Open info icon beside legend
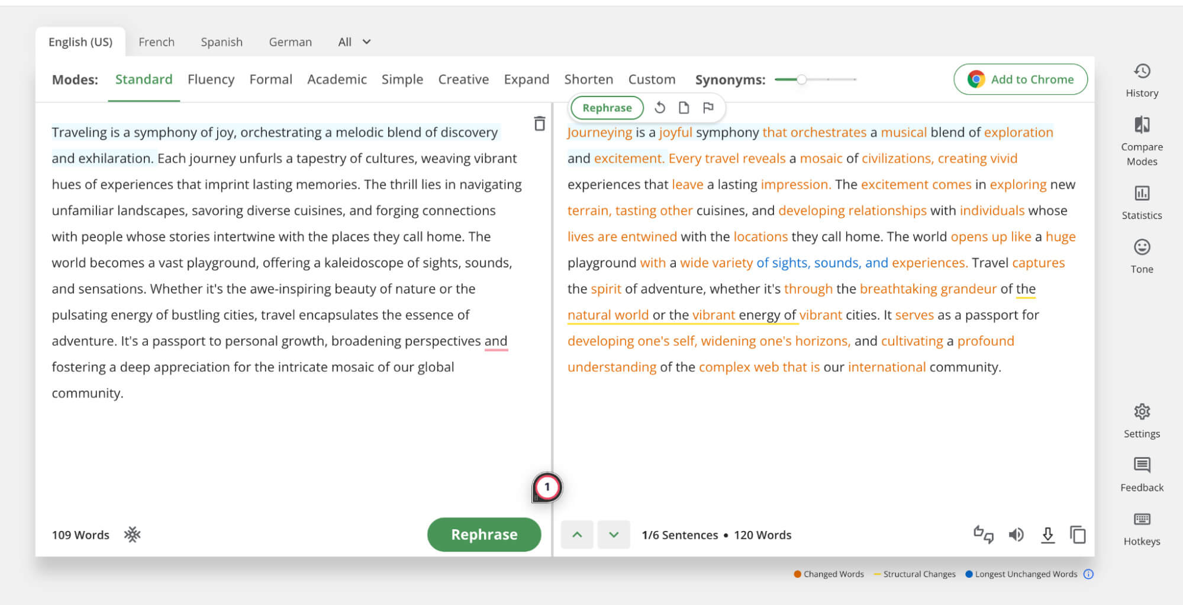This screenshot has width=1183, height=605. pos(1088,574)
